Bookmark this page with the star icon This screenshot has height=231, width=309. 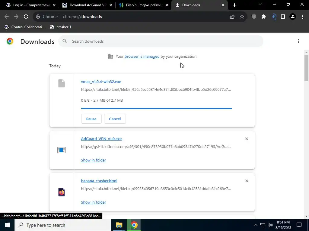click(x=242, y=17)
